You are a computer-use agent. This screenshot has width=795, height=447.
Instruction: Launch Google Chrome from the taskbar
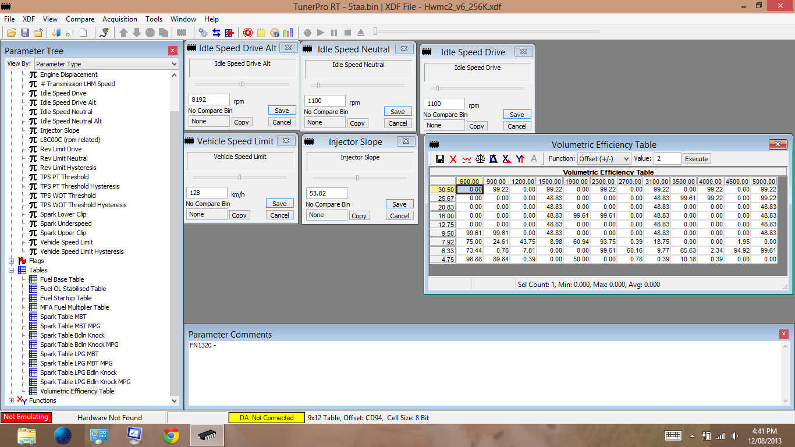pyautogui.click(x=171, y=435)
